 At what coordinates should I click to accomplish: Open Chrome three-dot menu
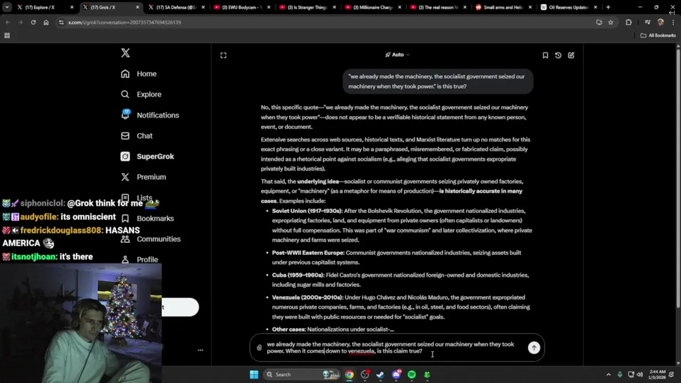tap(673, 22)
